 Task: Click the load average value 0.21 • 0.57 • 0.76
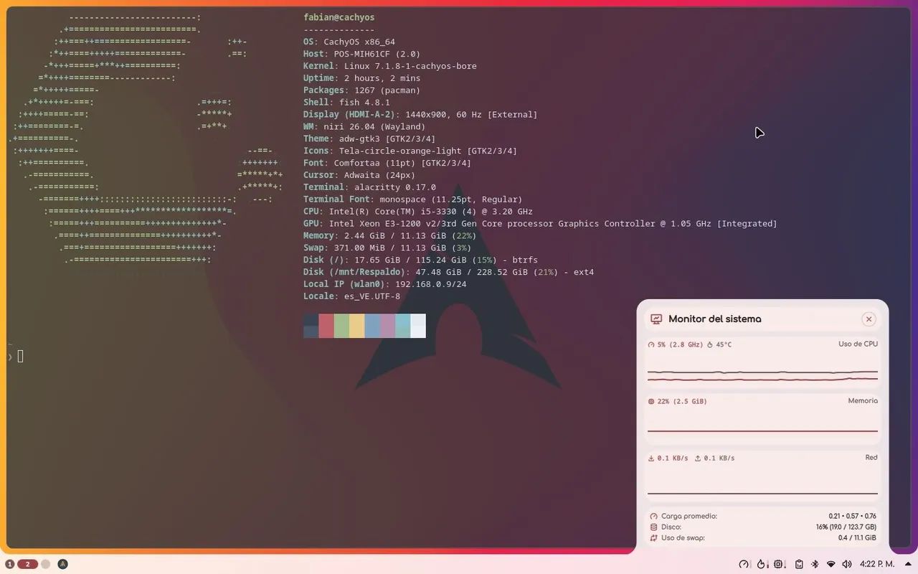click(852, 517)
